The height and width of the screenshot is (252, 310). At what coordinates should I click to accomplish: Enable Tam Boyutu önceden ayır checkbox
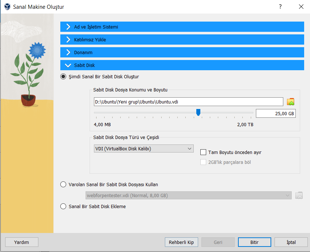point(203,152)
